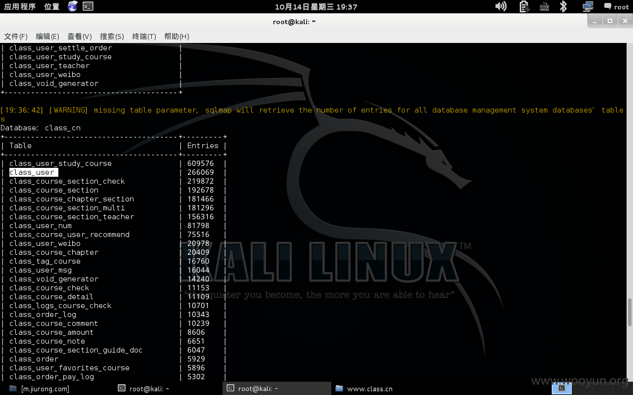Image resolution: width=633 pixels, height=395 pixels.
Task: Click the keyboard tray icon
Action: (544, 6)
